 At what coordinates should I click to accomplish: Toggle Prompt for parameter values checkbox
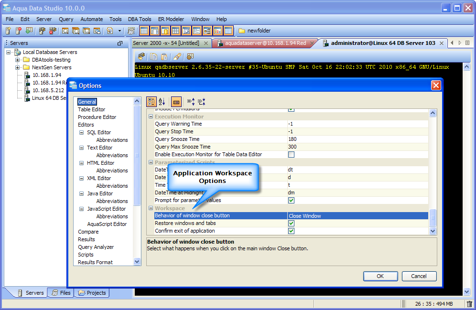point(291,201)
